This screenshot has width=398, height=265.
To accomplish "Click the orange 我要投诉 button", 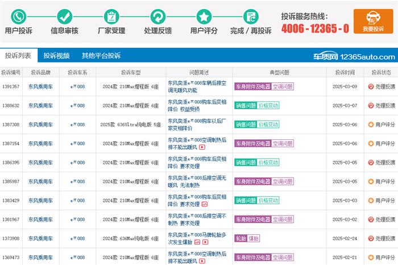I will click(x=373, y=21).
